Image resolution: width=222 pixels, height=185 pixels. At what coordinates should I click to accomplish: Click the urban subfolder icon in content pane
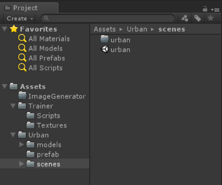104,39
